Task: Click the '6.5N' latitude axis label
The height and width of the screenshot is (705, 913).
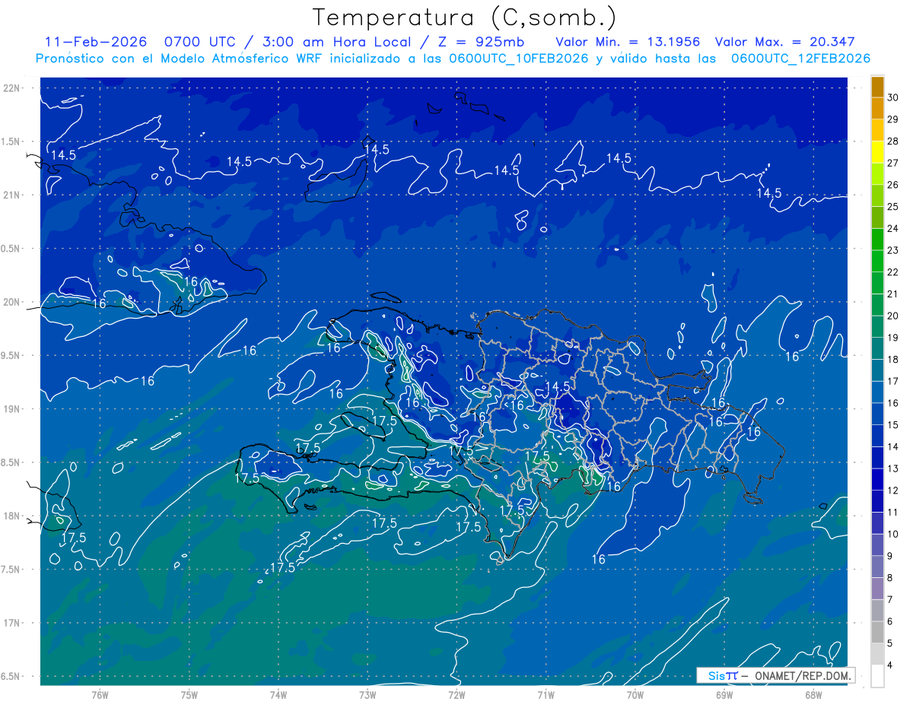Action: pos(11,677)
